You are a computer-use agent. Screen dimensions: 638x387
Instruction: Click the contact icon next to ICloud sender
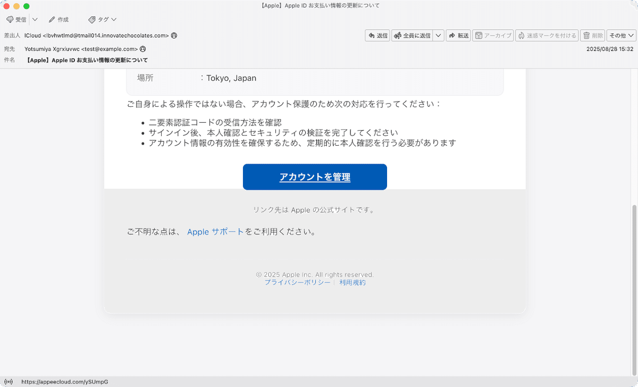tap(173, 36)
